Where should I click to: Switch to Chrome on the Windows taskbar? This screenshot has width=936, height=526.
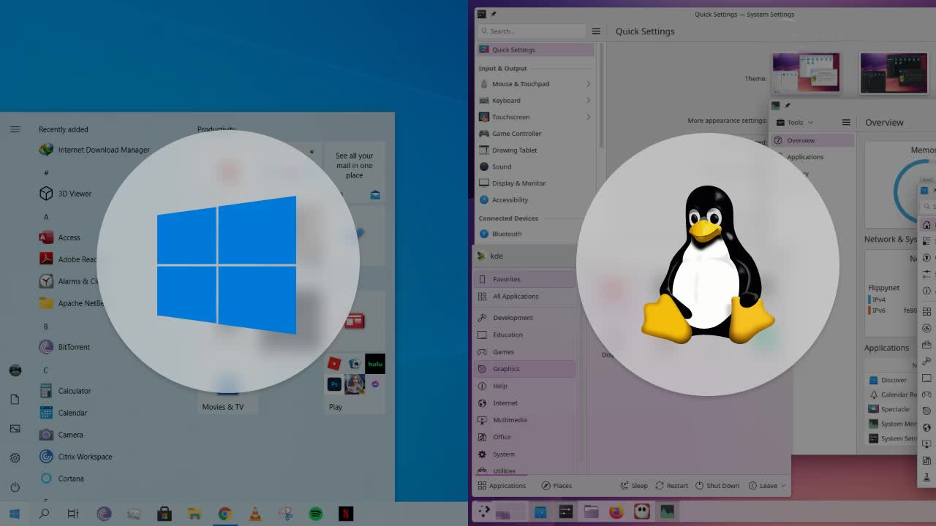pyautogui.click(x=224, y=514)
